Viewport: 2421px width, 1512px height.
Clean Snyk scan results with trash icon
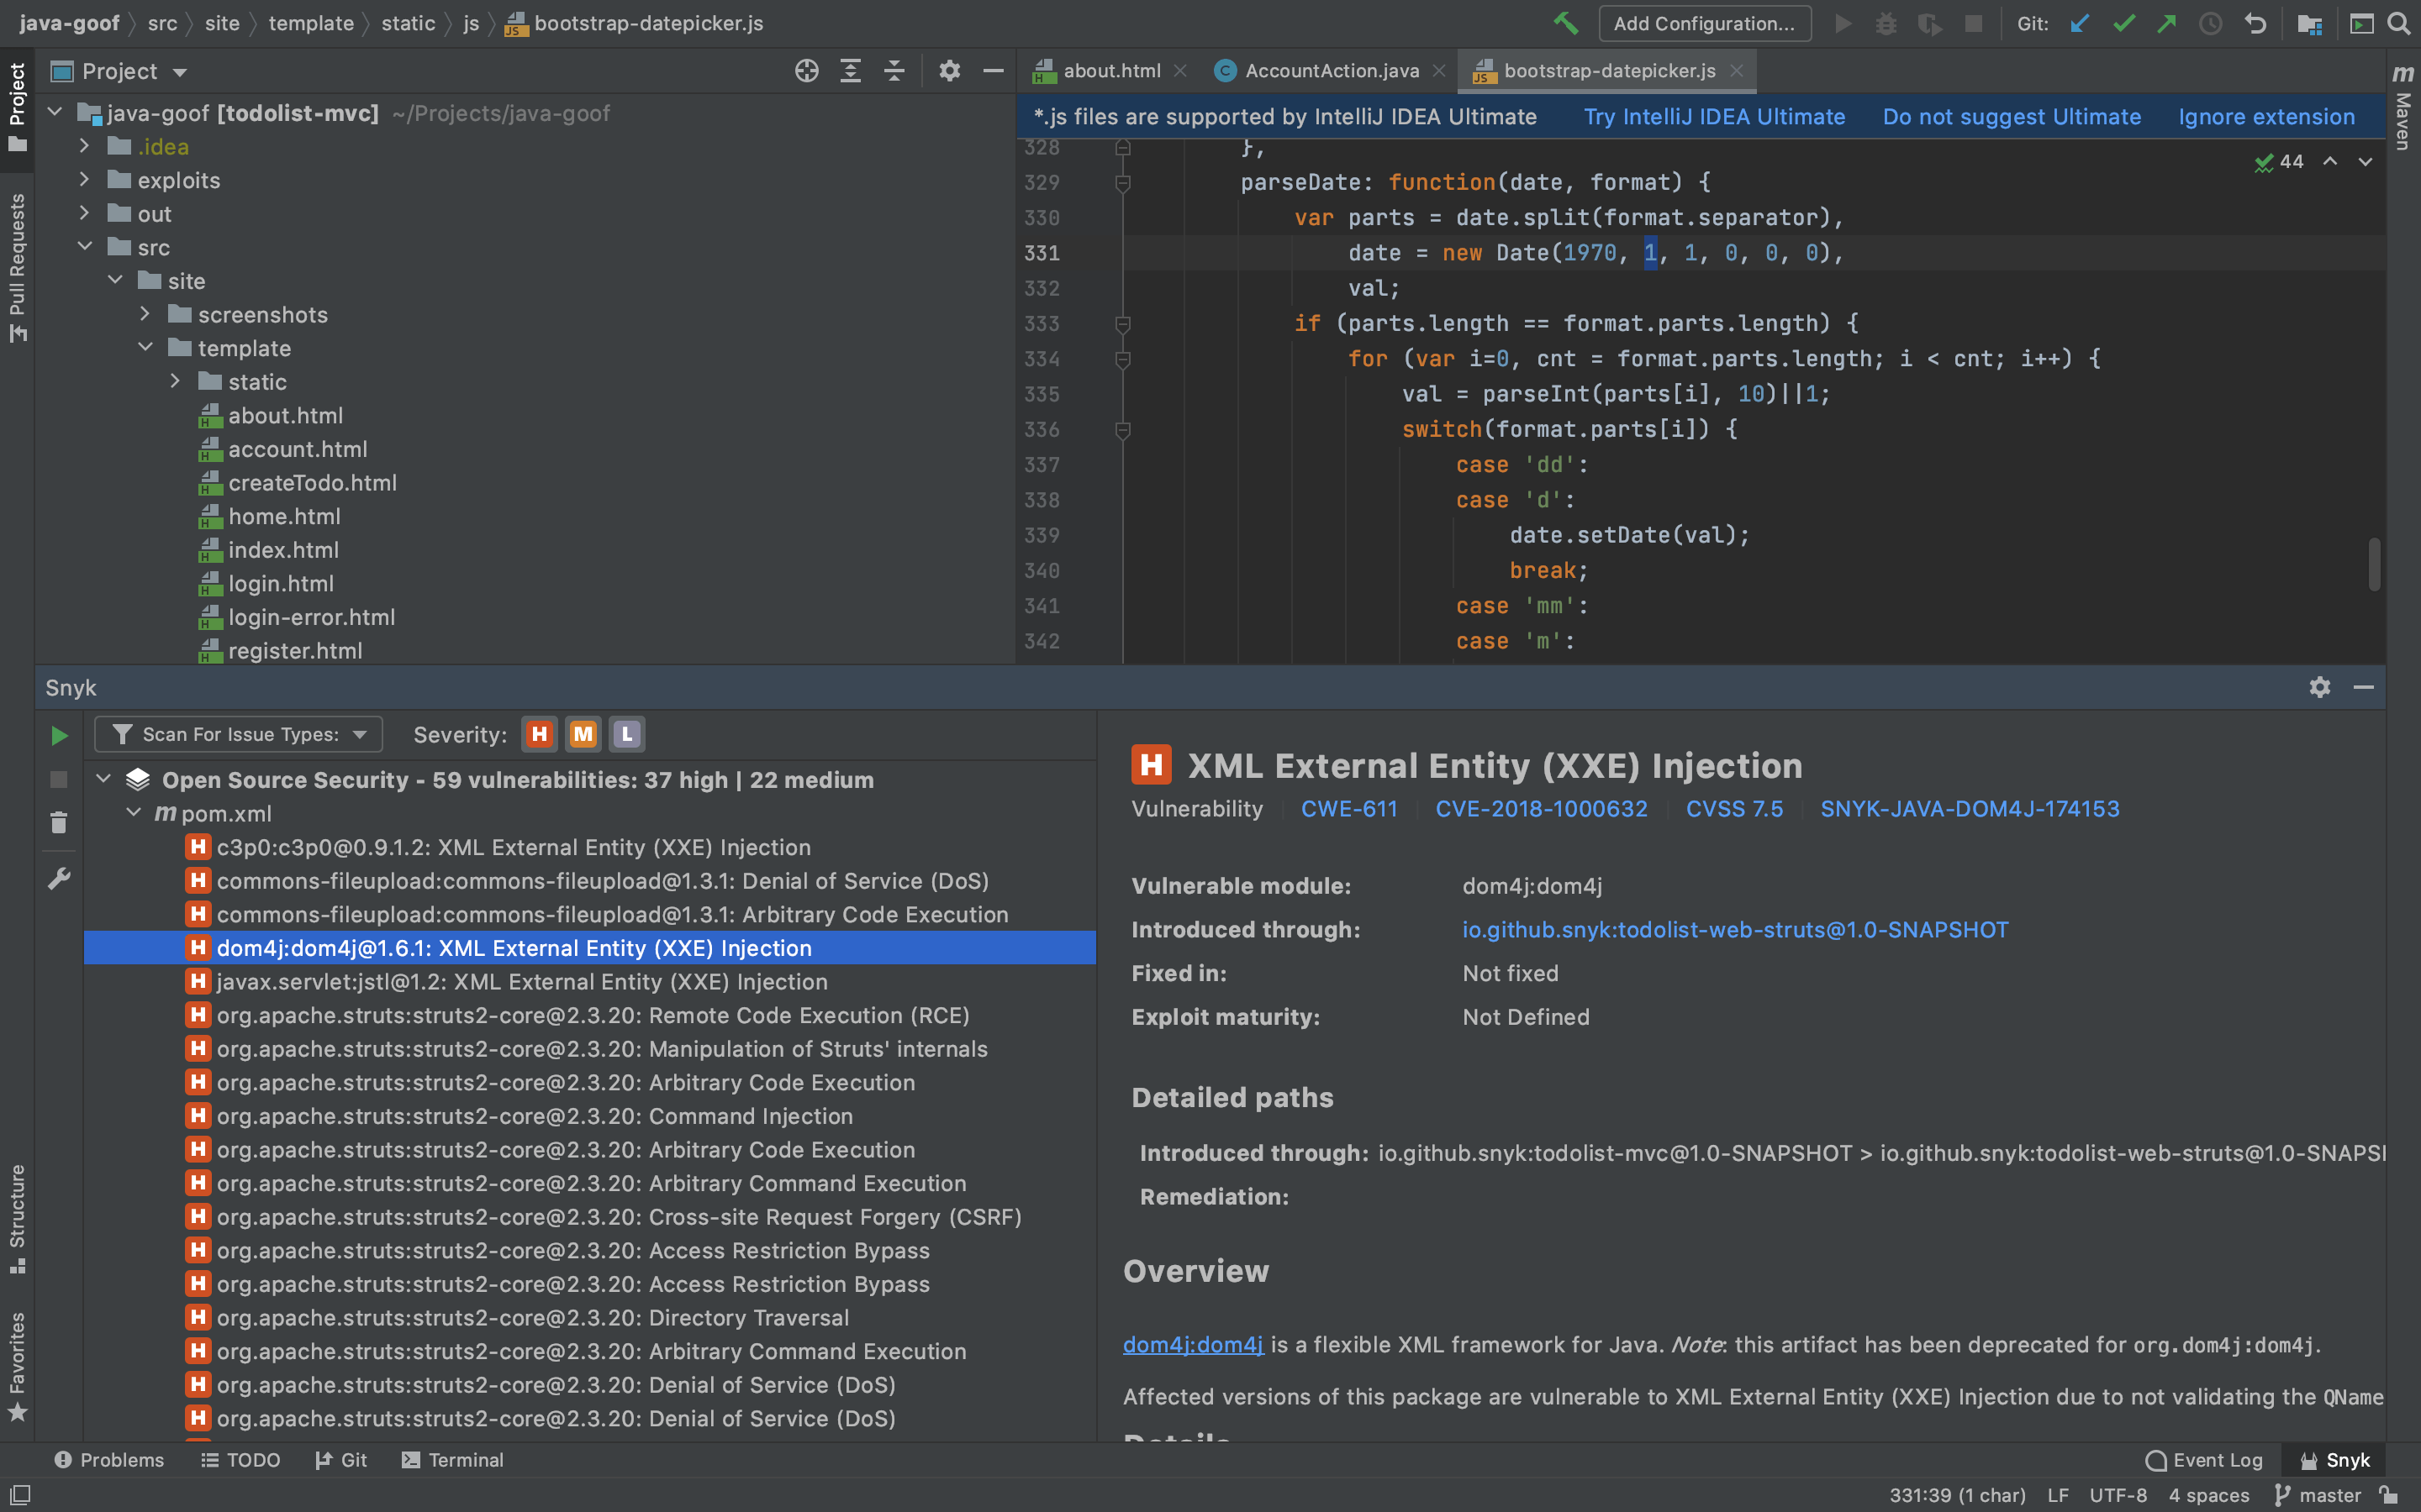pyautogui.click(x=58, y=822)
